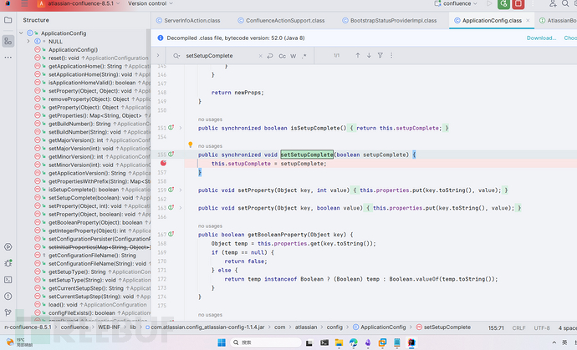The image size is (577, 350).
Task: Expand the NULL node in Structure
Action: 28,42
